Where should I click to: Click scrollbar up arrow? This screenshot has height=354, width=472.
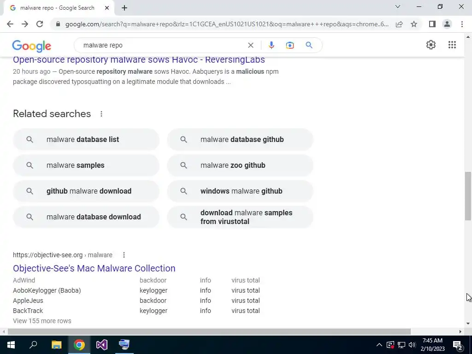point(468,37)
